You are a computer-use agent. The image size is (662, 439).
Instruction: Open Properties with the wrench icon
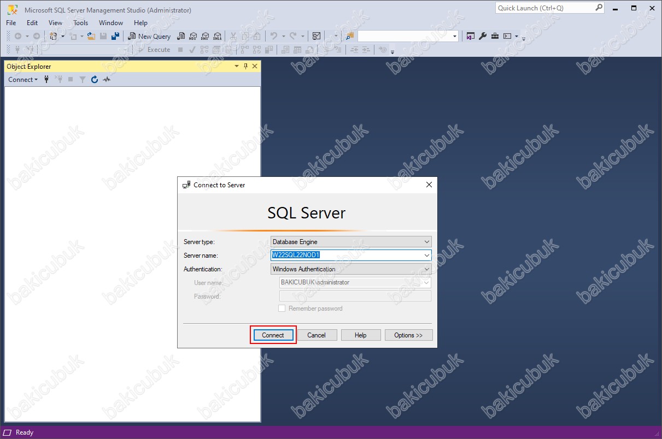(483, 36)
